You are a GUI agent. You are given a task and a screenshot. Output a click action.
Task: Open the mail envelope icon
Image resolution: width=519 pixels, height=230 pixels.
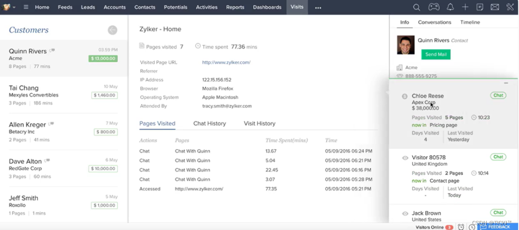point(495,7)
